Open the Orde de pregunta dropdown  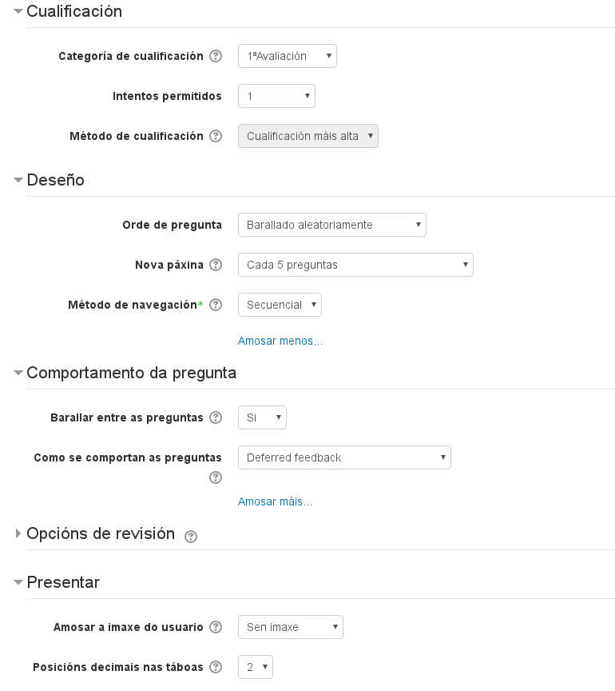tap(331, 225)
